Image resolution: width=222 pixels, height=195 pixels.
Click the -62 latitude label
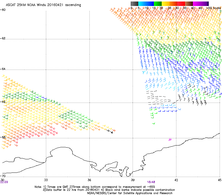tap(3, 38)
